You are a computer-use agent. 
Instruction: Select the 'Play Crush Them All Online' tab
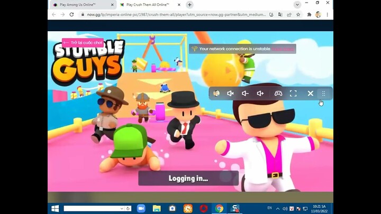(x=148, y=5)
